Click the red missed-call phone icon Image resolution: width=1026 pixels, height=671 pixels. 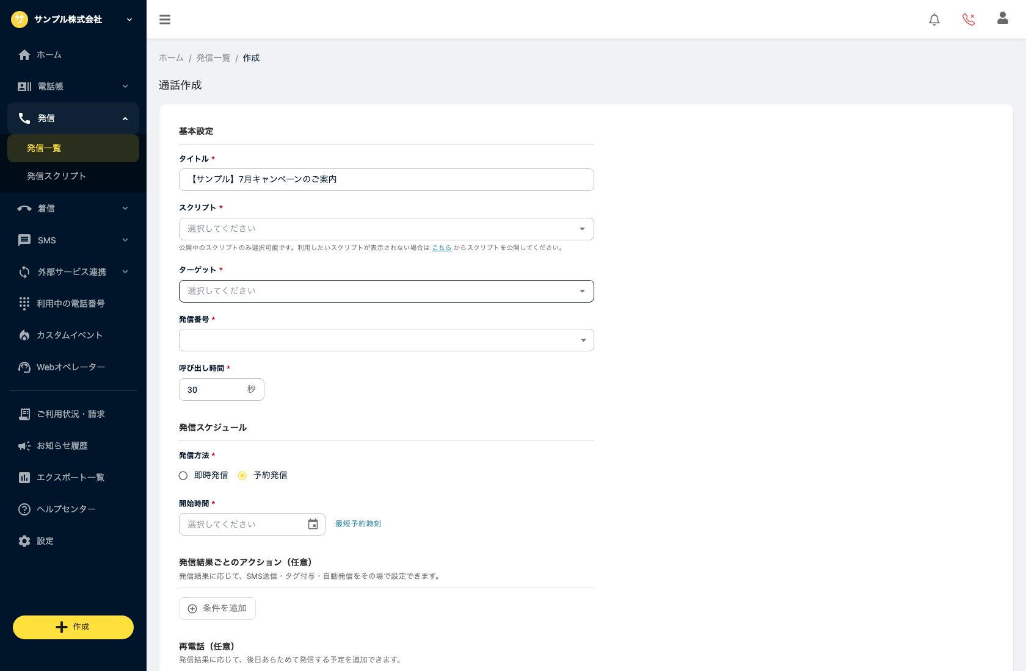969,20
